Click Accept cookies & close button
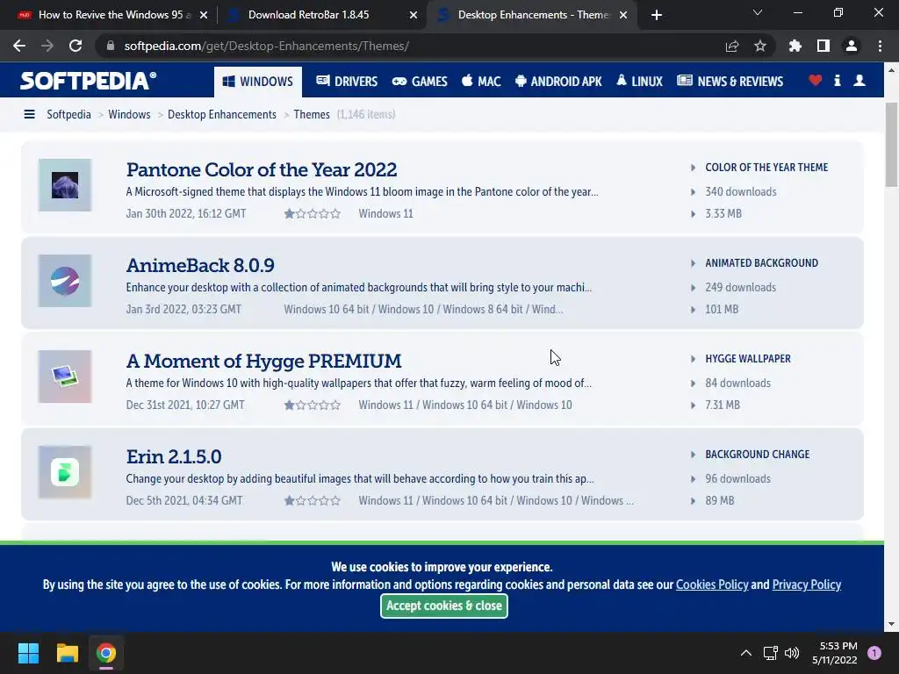The image size is (899, 674). (443, 606)
